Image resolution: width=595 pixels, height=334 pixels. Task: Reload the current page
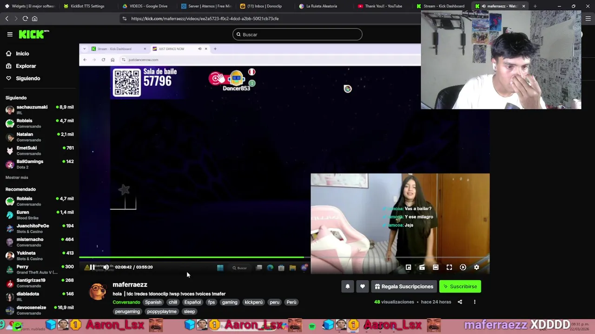pos(25,19)
